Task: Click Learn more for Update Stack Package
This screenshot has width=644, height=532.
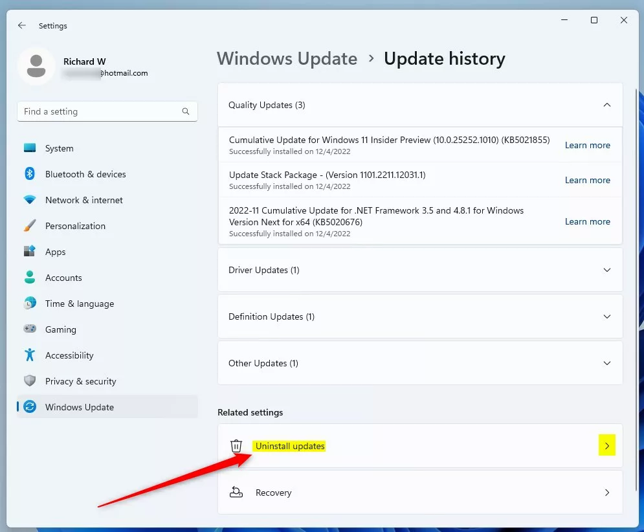Action: (x=587, y=180)
